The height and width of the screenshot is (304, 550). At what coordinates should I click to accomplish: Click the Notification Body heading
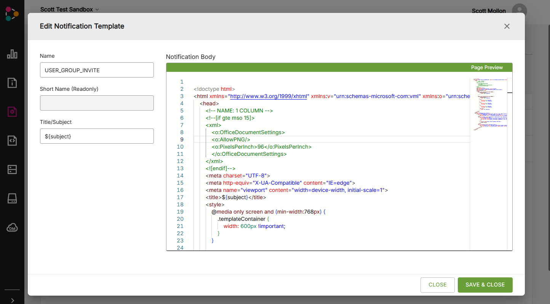tap(191, 57)
